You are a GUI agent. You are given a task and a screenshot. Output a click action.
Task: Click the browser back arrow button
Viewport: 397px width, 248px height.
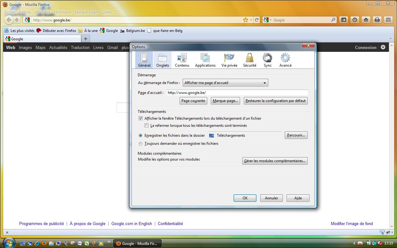coord(9,20)
